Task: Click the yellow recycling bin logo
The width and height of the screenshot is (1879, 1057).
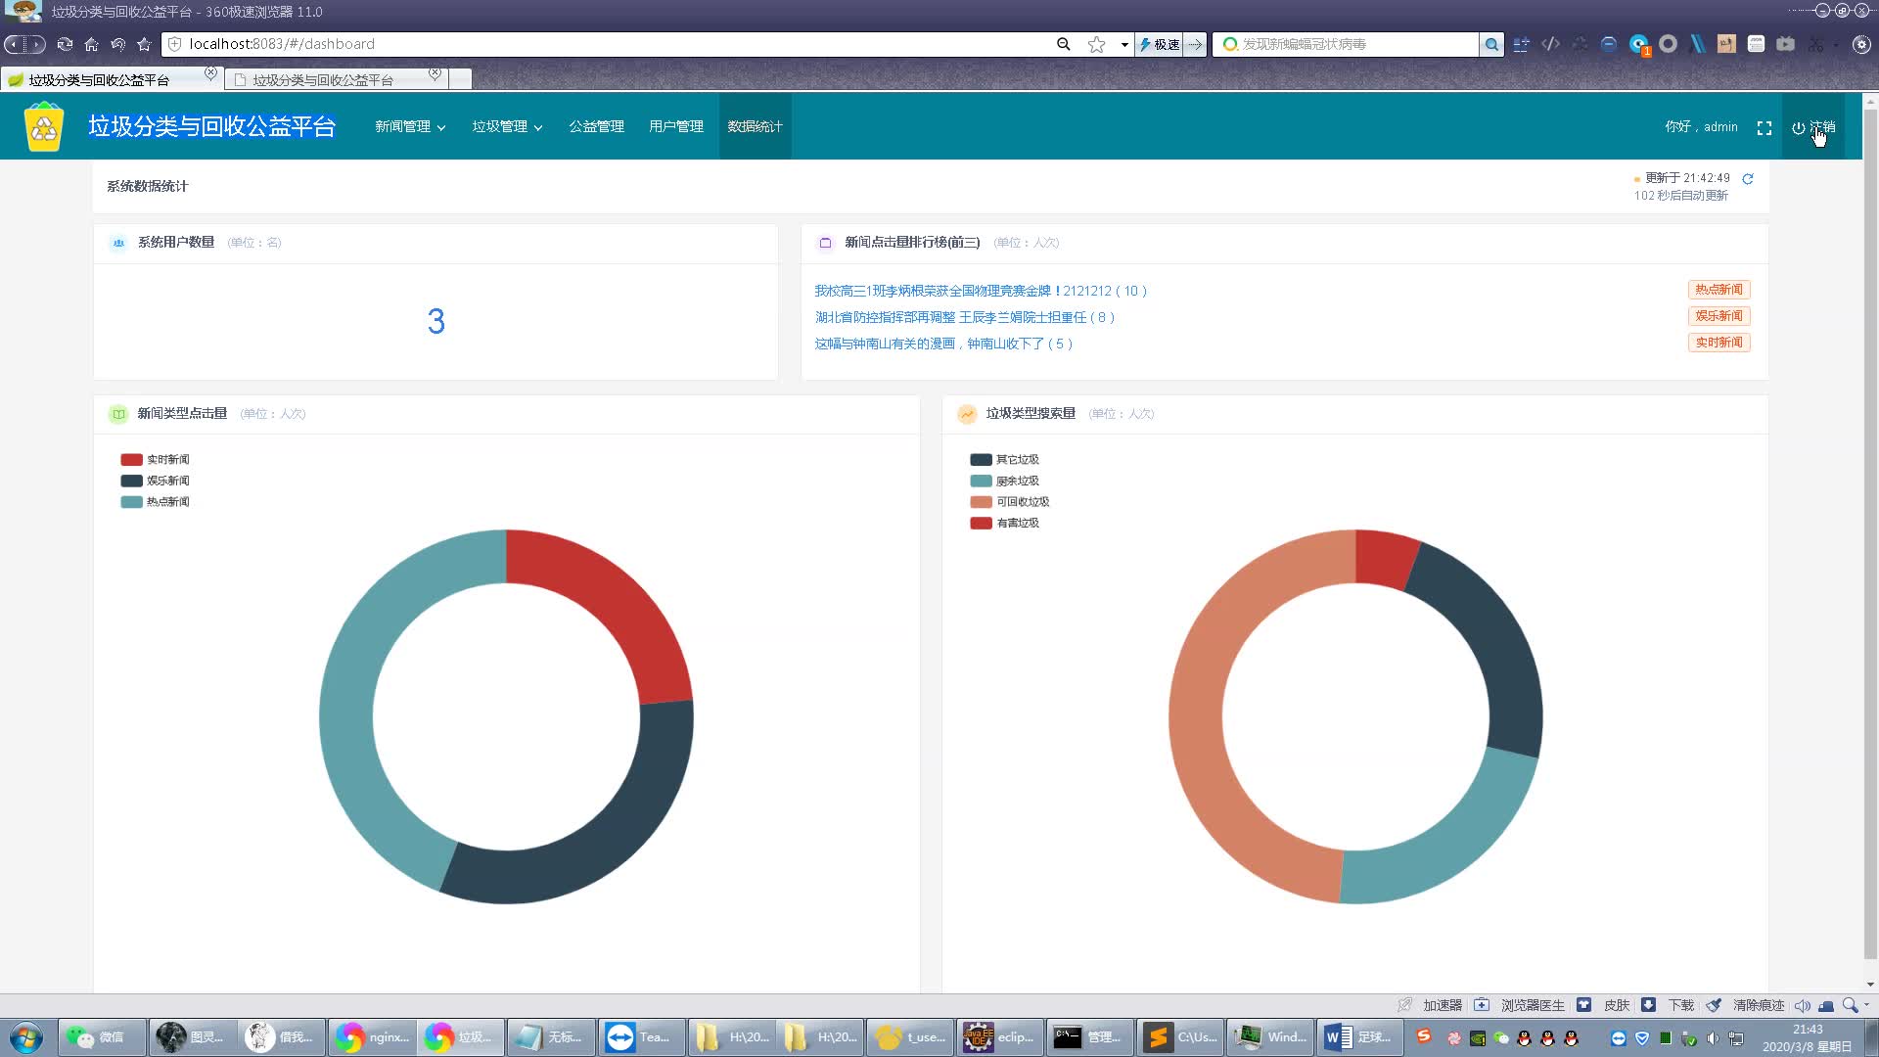Action: [x=44, y=126]
